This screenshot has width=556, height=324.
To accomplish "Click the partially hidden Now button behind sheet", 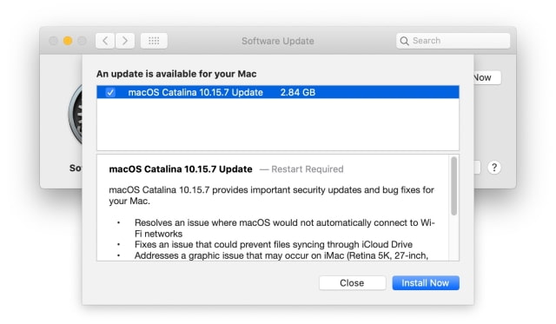I will (487, 77).
